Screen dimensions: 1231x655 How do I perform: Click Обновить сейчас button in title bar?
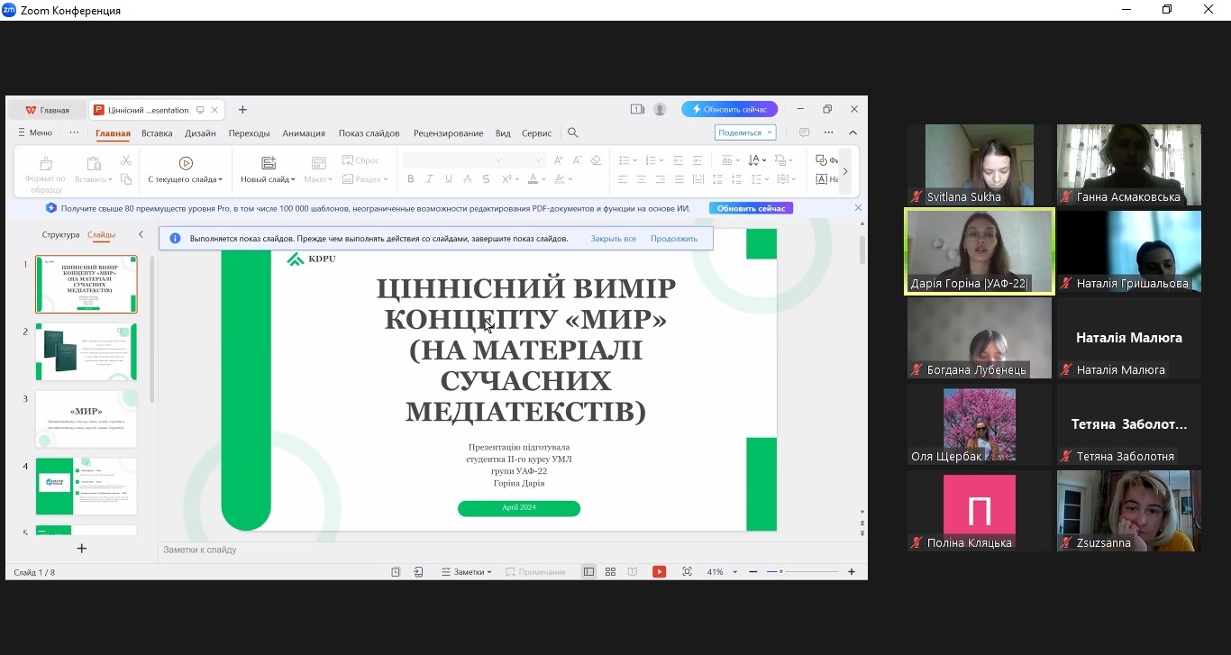(x=729, y=109)
